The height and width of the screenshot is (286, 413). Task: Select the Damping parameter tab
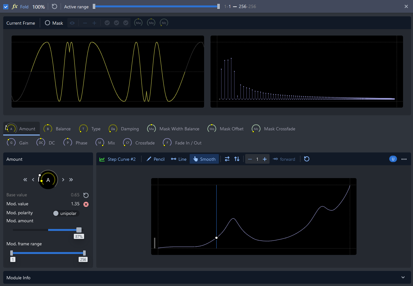[x=124, y=129]
